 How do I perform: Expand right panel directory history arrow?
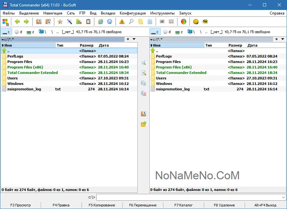[x=283, y=39]
